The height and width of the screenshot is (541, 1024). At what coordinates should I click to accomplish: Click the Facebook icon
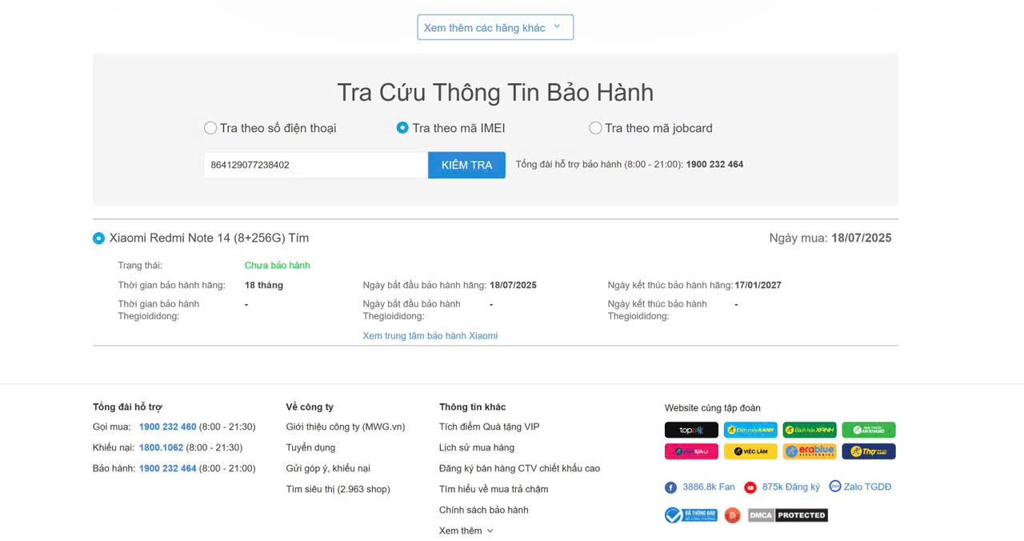670,487
